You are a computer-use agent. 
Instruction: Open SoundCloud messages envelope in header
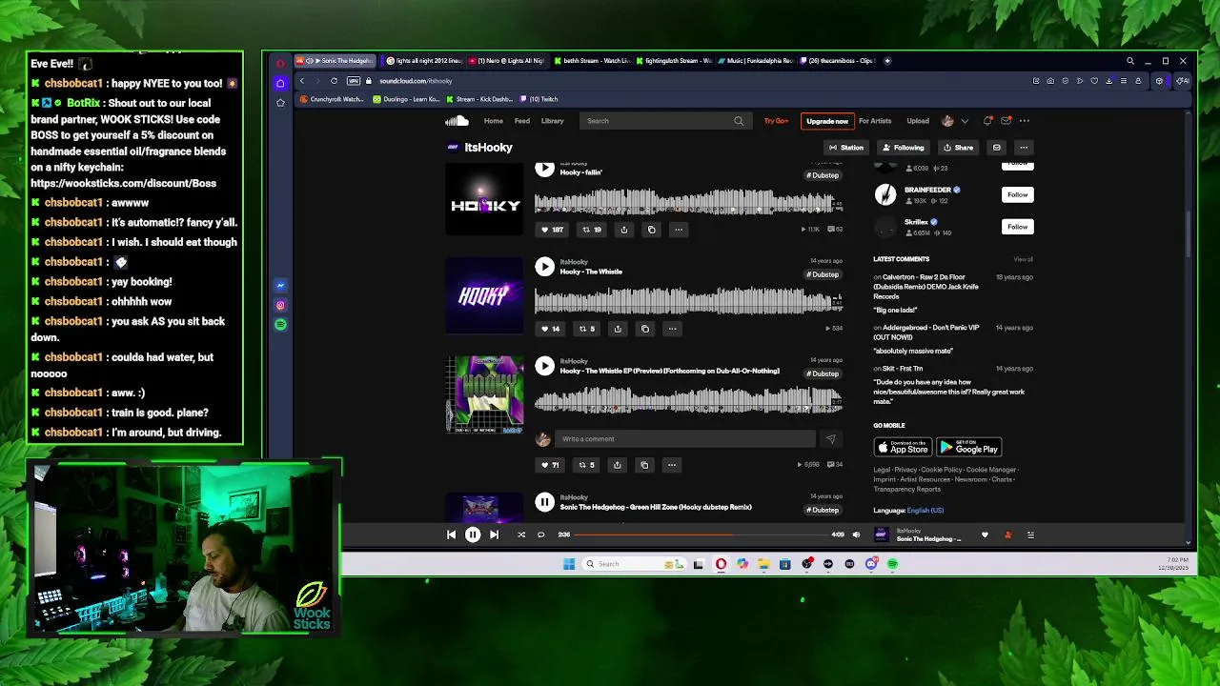tap(1006, 121)
